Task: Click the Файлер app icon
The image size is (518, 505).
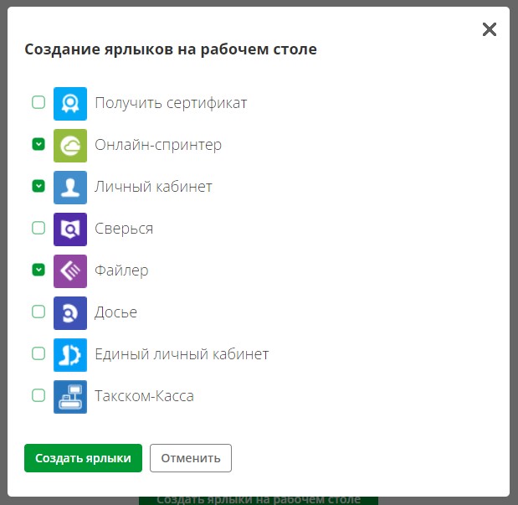Action: 70,271
